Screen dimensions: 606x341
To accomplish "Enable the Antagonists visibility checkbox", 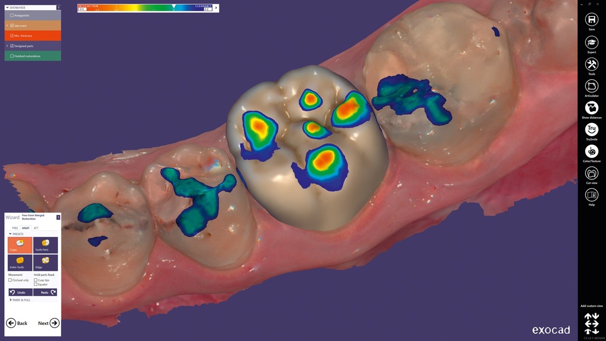I will click(12, 15).
